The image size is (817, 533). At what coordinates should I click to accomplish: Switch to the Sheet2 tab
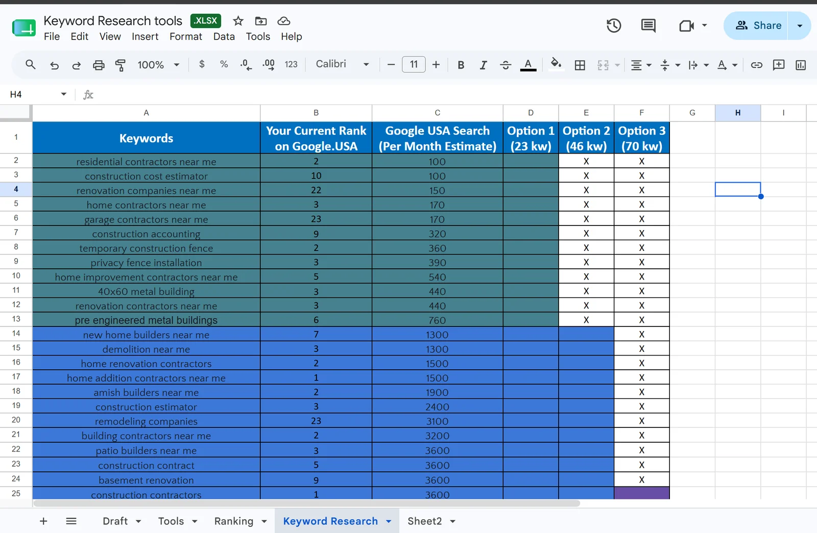click(x=424, y=521)
